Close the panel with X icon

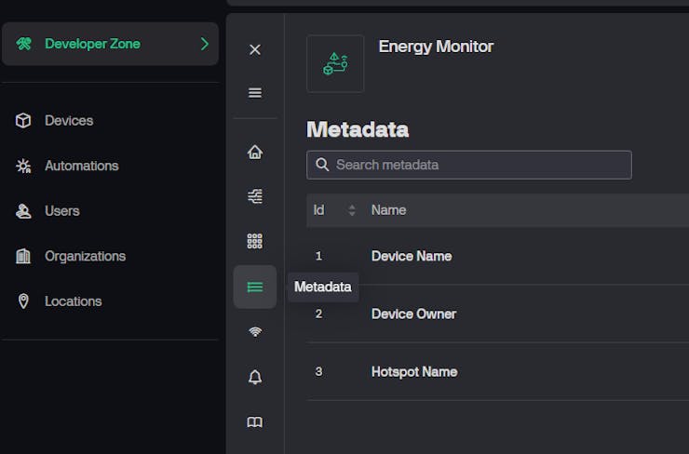(254, 49)
